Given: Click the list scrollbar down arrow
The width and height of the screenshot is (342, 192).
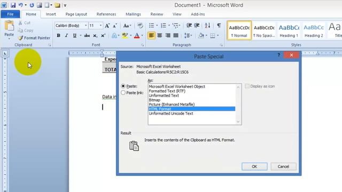Looking at the screenshot, I should (238, 122).
